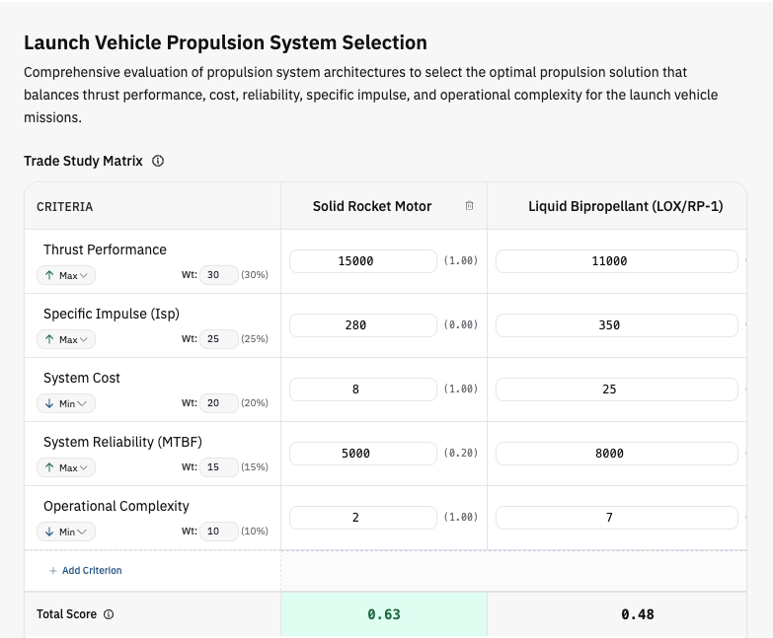
Task: Click Liquid Bipropellant complexity value 7
Action: (x=617, y=517)
